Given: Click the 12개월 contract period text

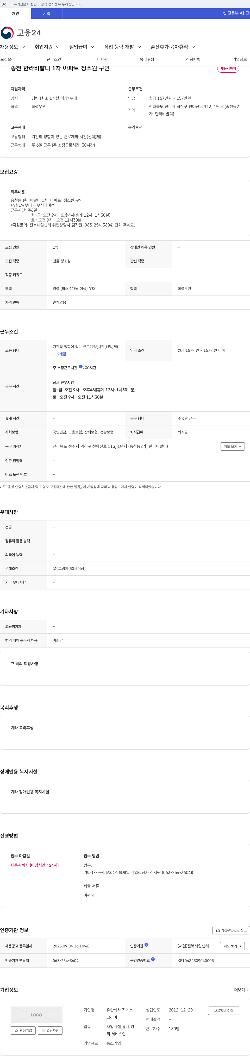Looking at the screenshot, I should 60,354.
